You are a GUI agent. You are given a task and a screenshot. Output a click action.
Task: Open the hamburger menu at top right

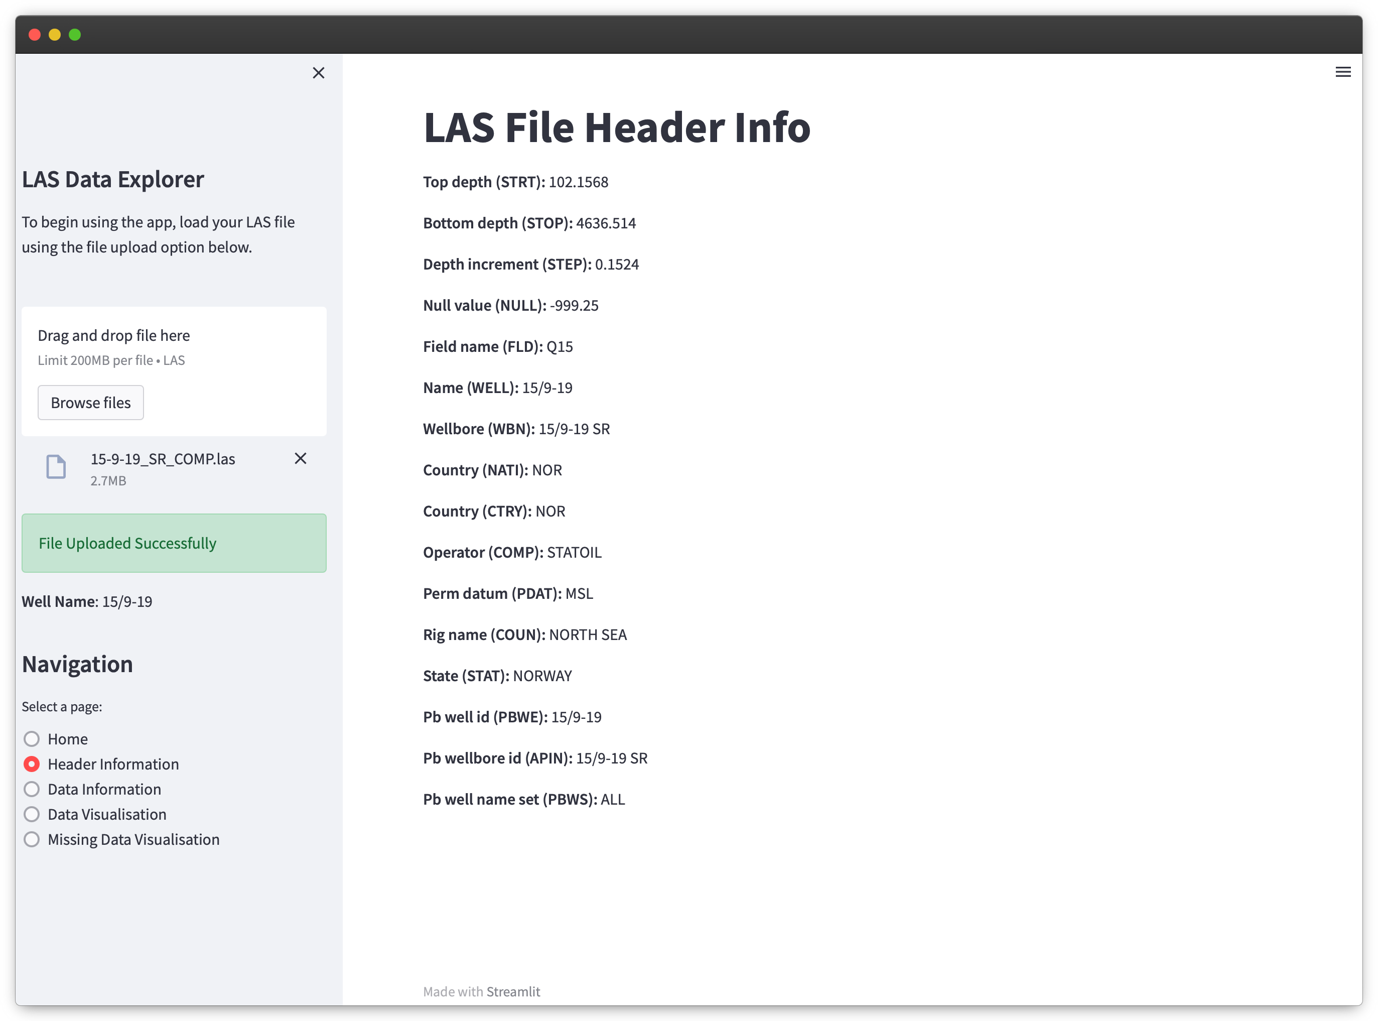[x=1342, y=72]
